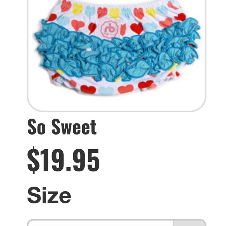This screenshot has width=226, height=226.
Task: Click the coral heart left of logo
Action: [x=78, y=25]
